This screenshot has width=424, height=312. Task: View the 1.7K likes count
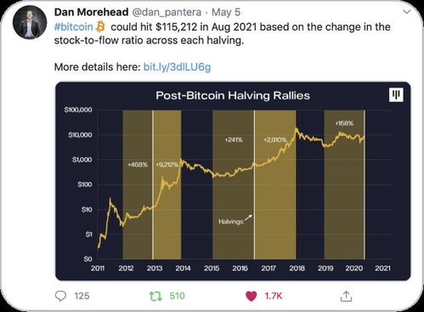point(274,296)
